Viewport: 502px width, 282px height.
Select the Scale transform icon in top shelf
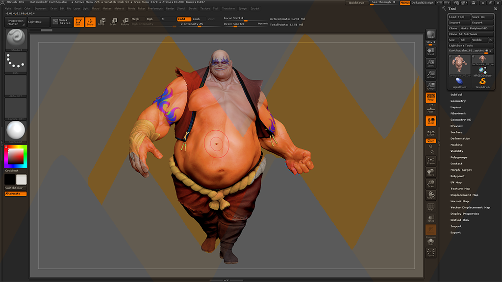(113, 22)
